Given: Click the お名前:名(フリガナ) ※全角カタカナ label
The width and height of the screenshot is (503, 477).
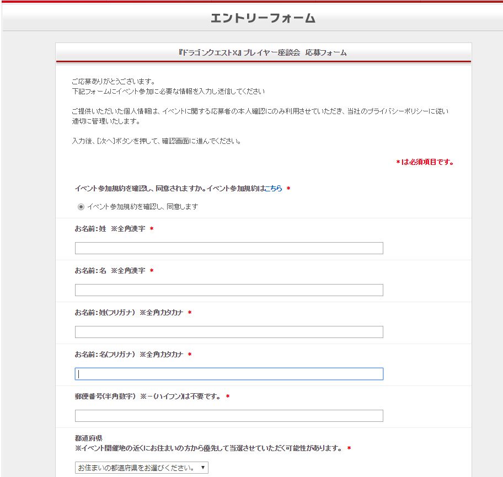Looking at the screenshot, I should pyautogui.click(x=129, y=355).
